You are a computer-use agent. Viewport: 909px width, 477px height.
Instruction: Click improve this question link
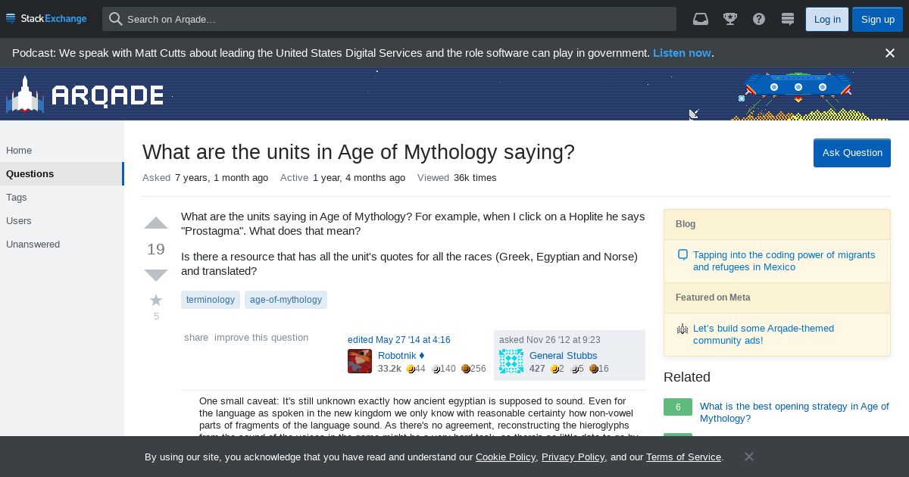(261, 338)
